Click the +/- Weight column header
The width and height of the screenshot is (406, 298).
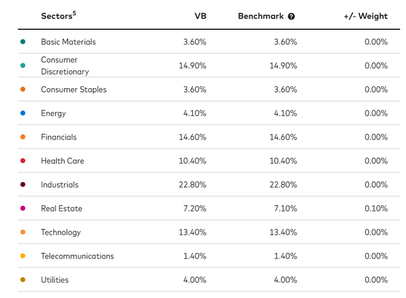point(364,16)
